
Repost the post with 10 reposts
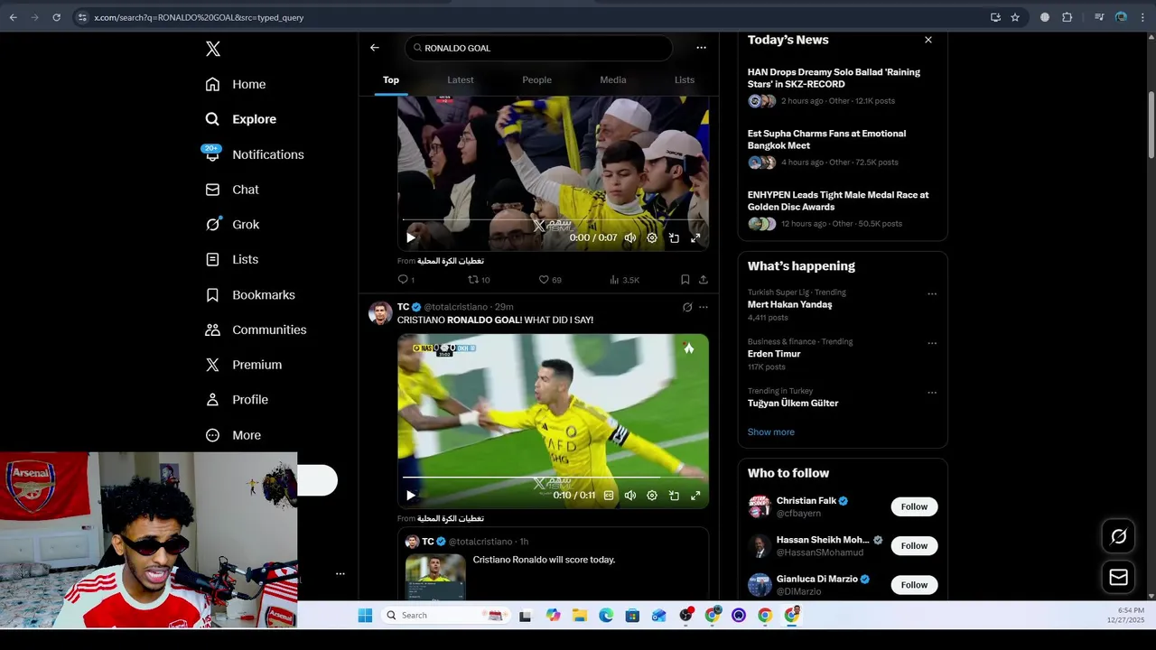click(478, 280)
